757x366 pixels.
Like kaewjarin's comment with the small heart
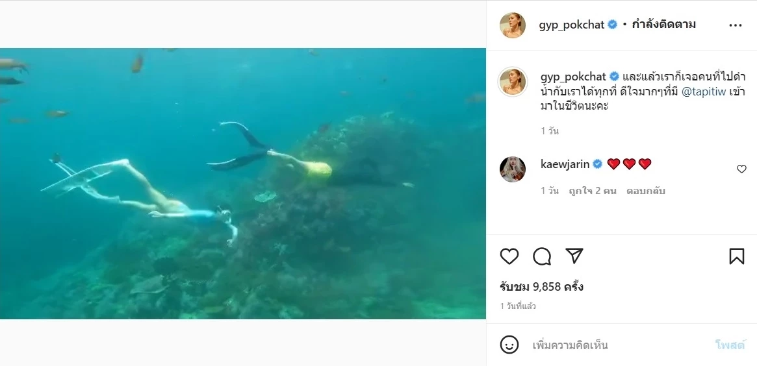click(x=741, y=169)
